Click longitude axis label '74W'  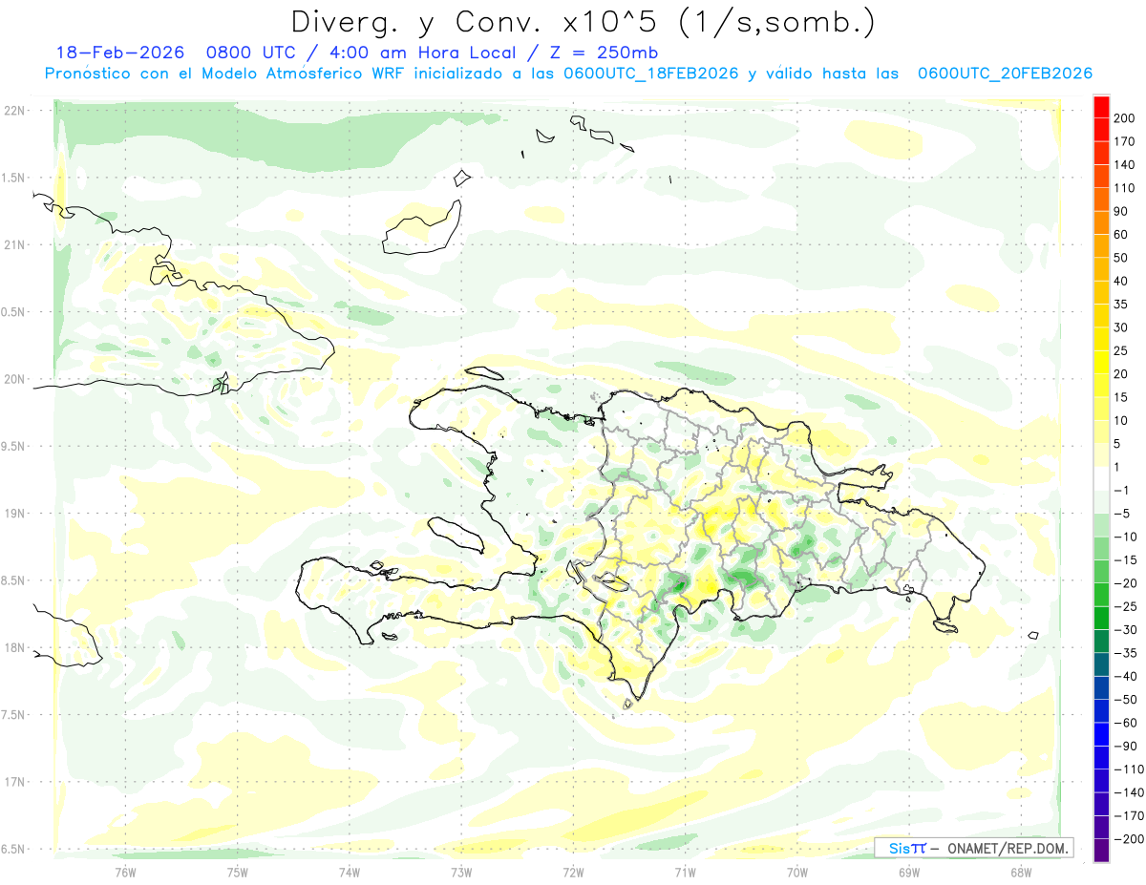[350, 872]
